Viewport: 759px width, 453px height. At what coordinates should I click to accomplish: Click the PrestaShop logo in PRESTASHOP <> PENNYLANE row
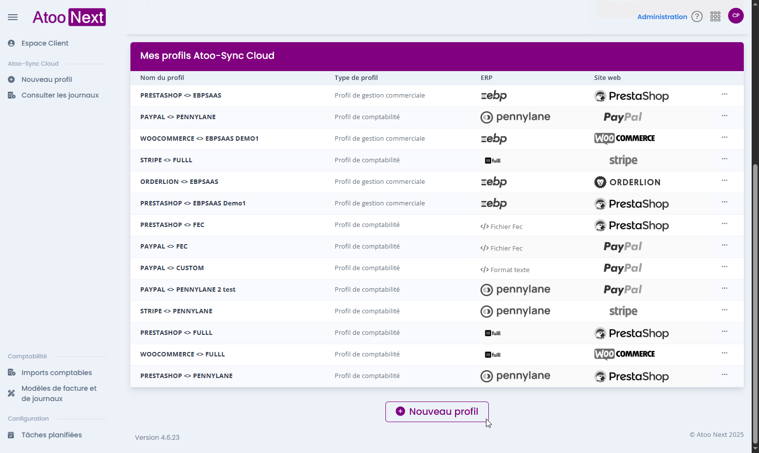(632, 377)
